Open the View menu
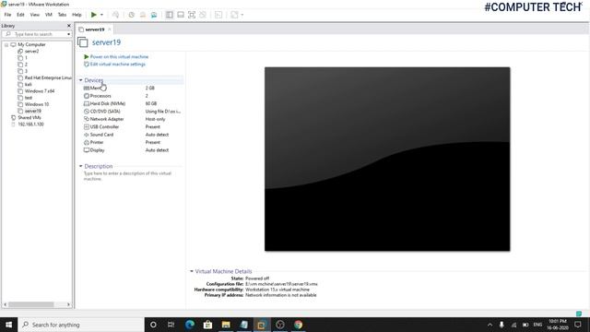 (x=35, y=15)
